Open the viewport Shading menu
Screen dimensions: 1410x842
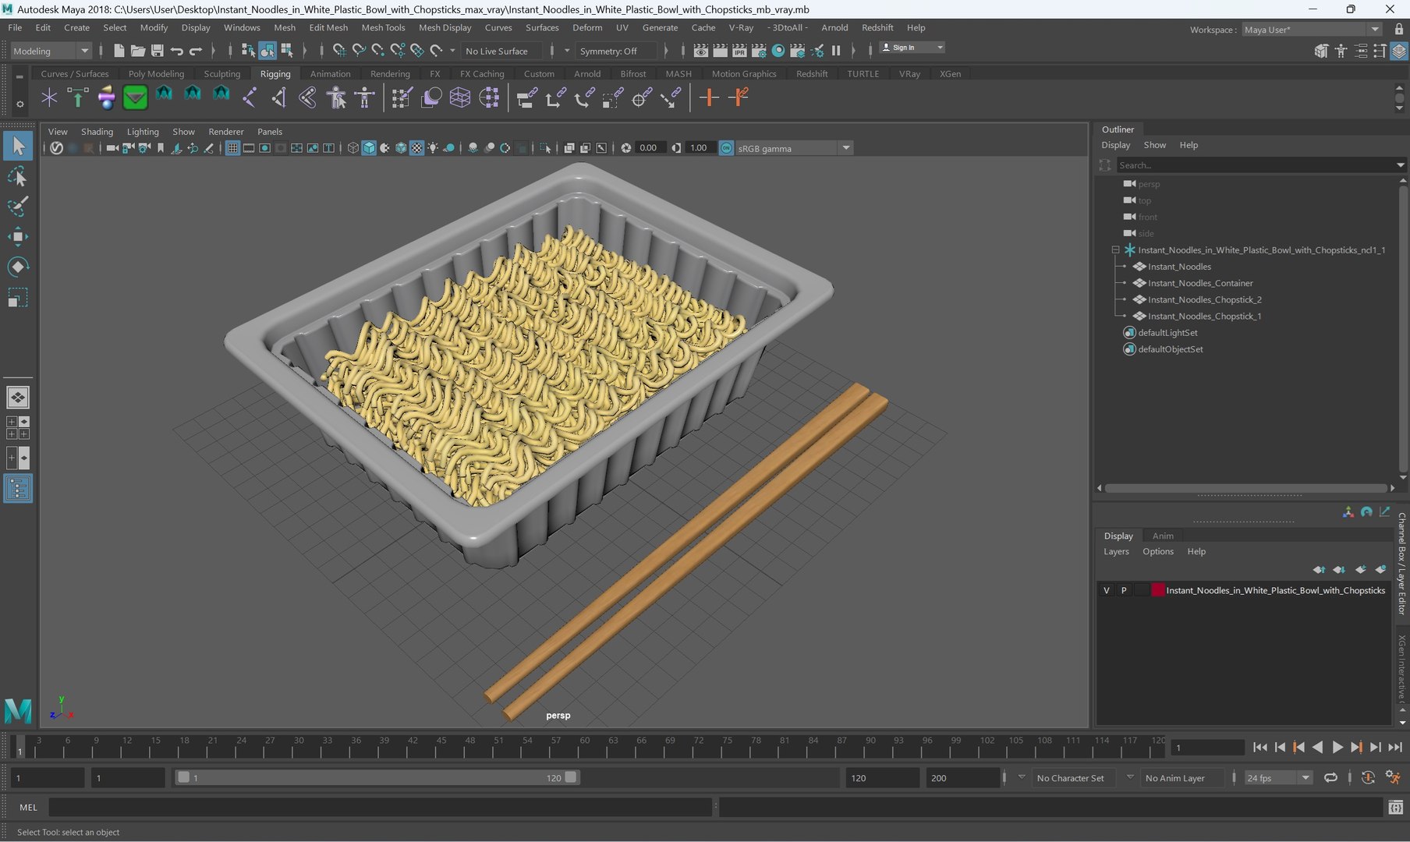pyautogui.click(x=97, y=132)
